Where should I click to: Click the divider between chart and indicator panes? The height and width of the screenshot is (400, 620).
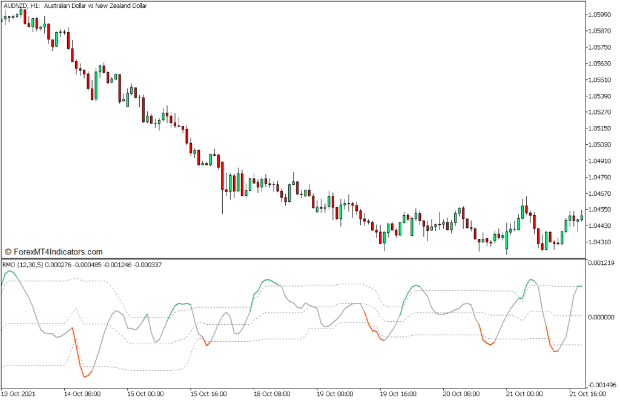point(303,258)
